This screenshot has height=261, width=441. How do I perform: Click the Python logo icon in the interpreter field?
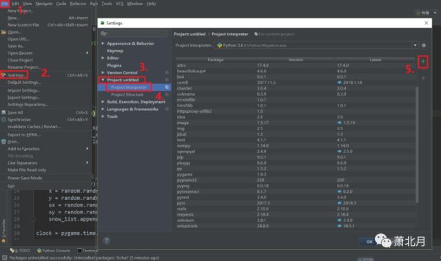[x=219, y=45]
